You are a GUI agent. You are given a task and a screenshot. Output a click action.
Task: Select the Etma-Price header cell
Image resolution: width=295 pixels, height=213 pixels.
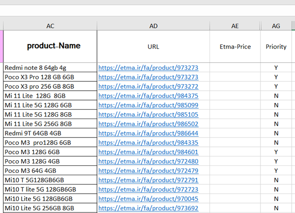coord(235,46)
